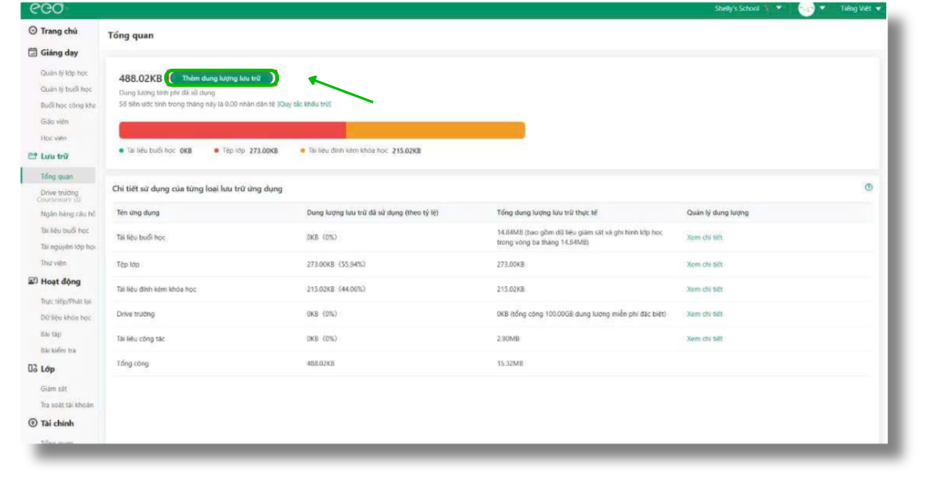Click the help question-mark icon

tap(868, 187)
